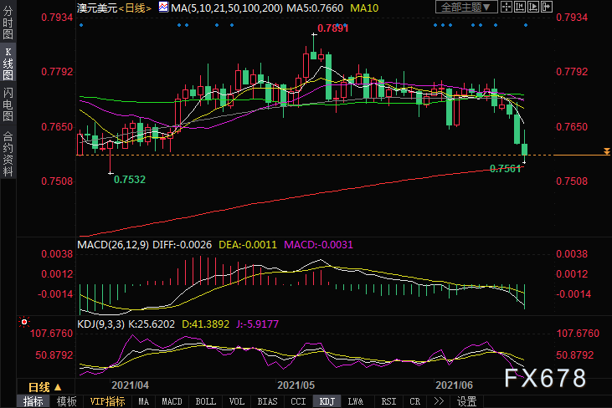Click the price-line arrow marker at right edge
The height and width of the screenshot is (408, 612).
[x=605, y=151]
